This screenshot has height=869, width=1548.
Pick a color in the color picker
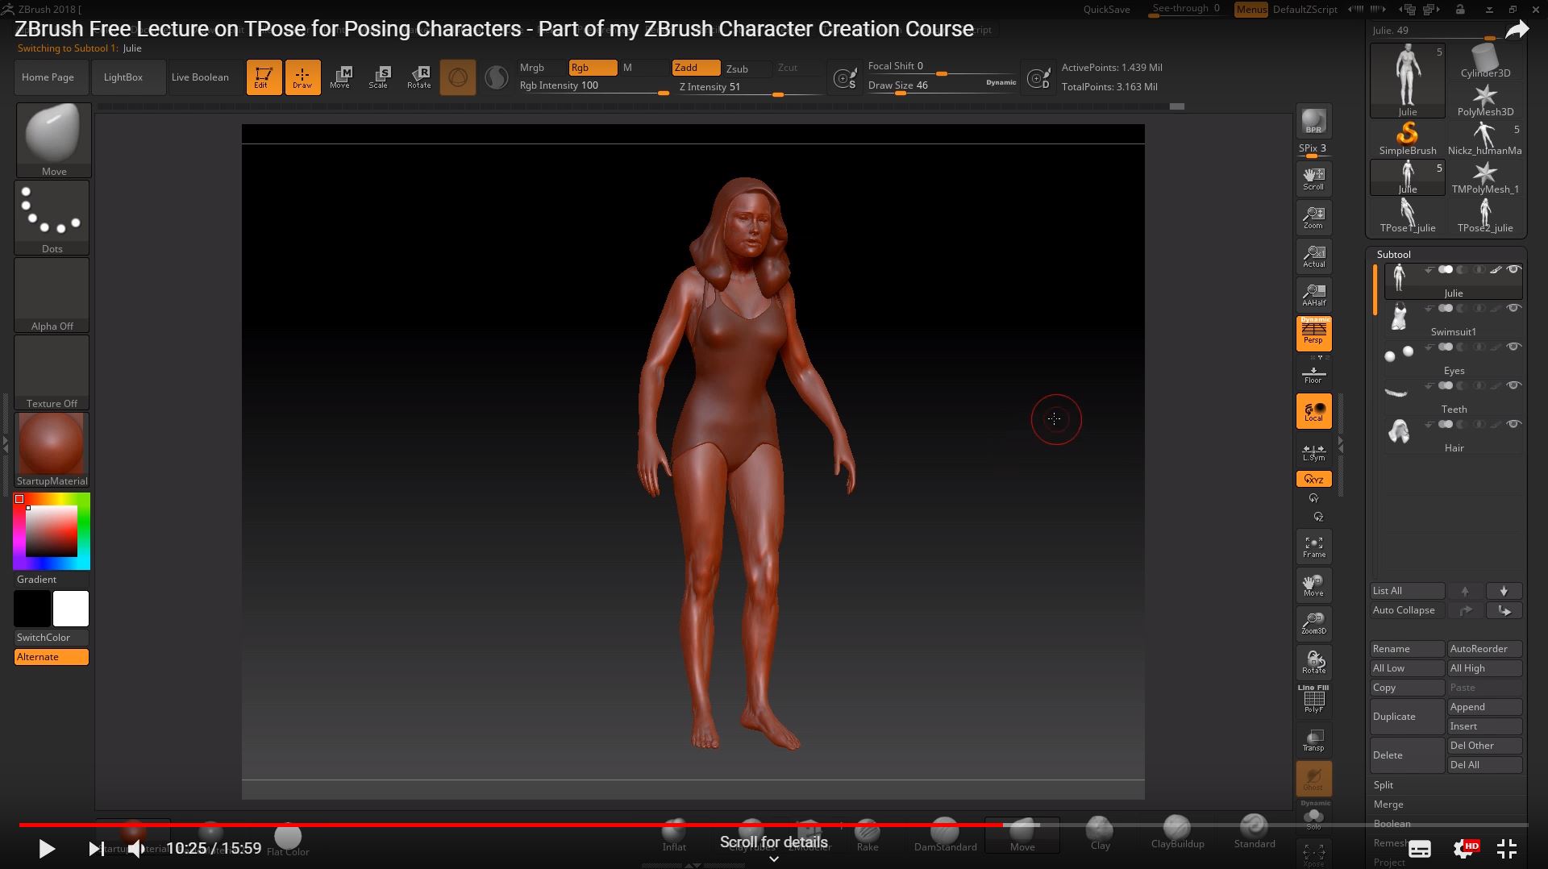(52, 531)
